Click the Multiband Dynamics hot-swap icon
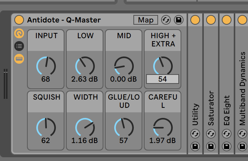The width and height of the screenshot is (248, 161). 242,134
